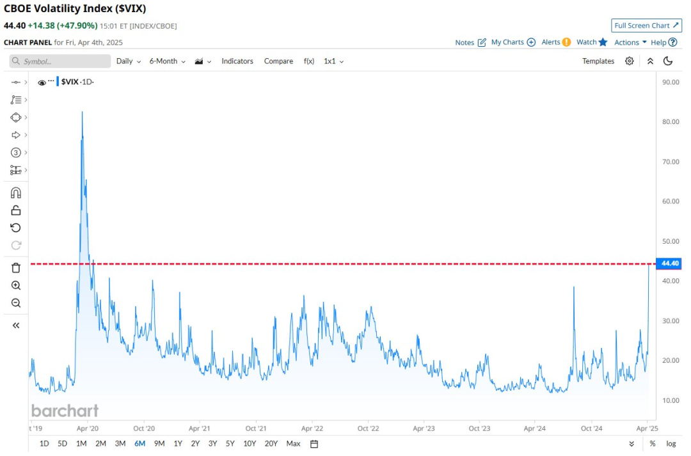This screenshot has width=691, height=456.
Task: Toggle $VIX series visibility eye
Action: pos(42,83)
